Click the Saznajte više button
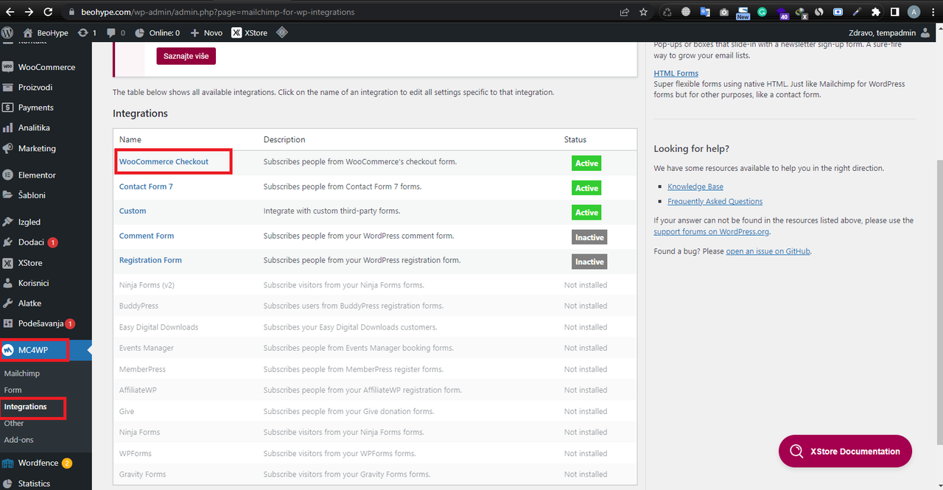The width and height of the screenshot is (943, 490). [186, 56]
